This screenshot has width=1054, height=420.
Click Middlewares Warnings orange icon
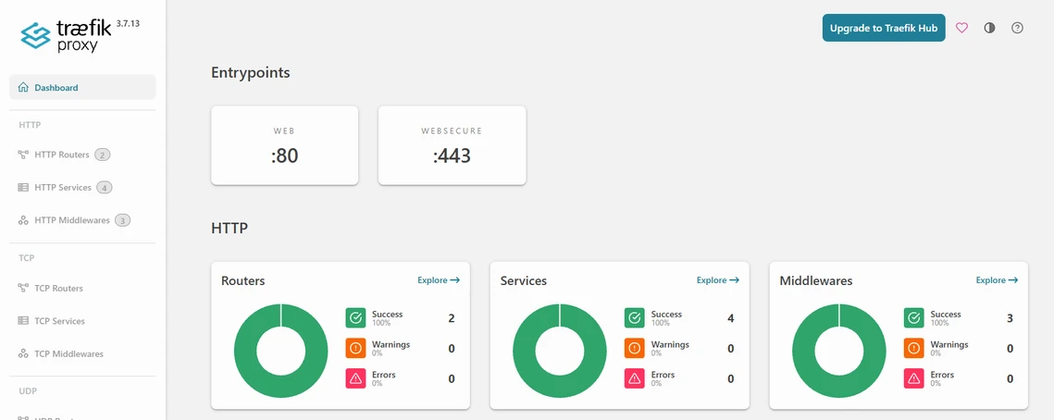(913, 348)
